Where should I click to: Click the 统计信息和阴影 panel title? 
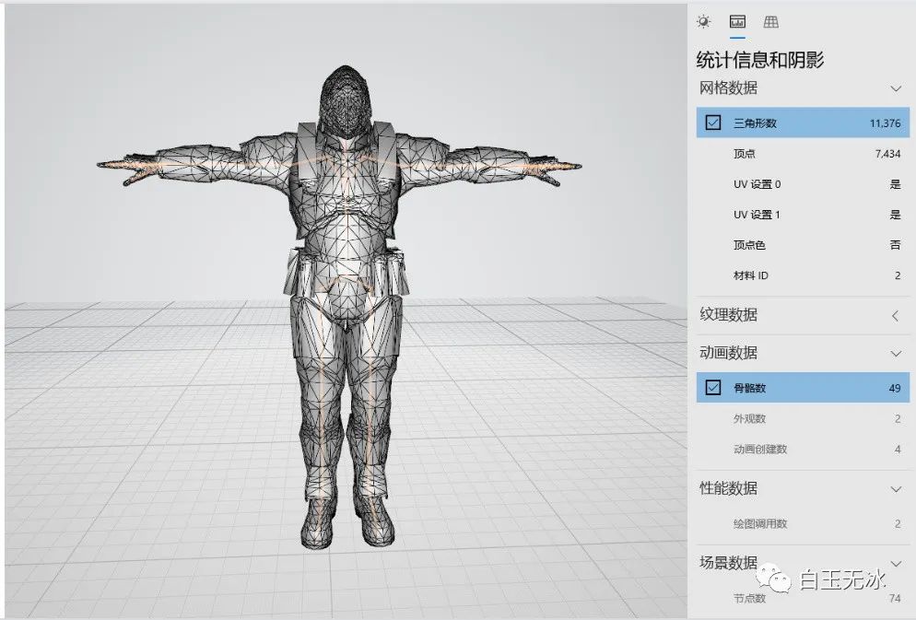[760, 60]
